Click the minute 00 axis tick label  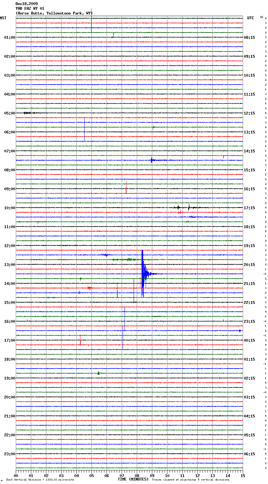point(16,475)
